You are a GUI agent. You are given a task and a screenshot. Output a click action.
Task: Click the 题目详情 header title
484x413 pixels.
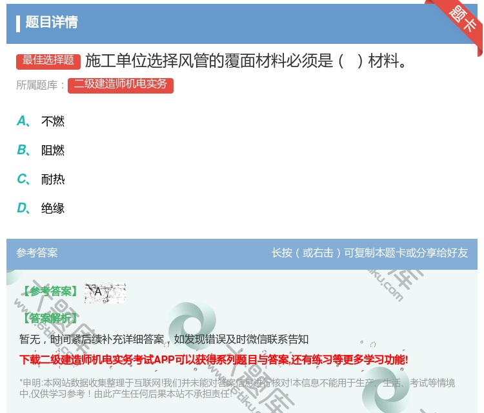pyautogui.click(x=52, y=22)
